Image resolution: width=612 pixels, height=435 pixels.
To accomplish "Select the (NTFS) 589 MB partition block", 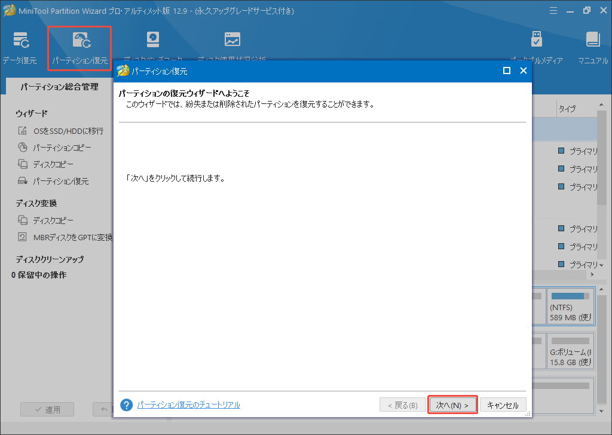I will point(570,307).
